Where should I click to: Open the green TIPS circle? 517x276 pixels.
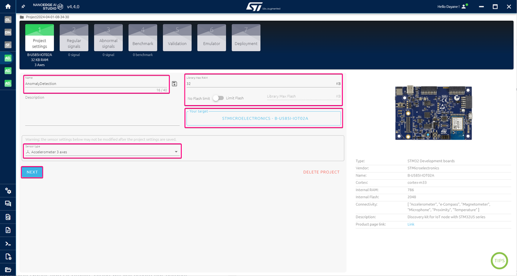click(x=499, y=260)
